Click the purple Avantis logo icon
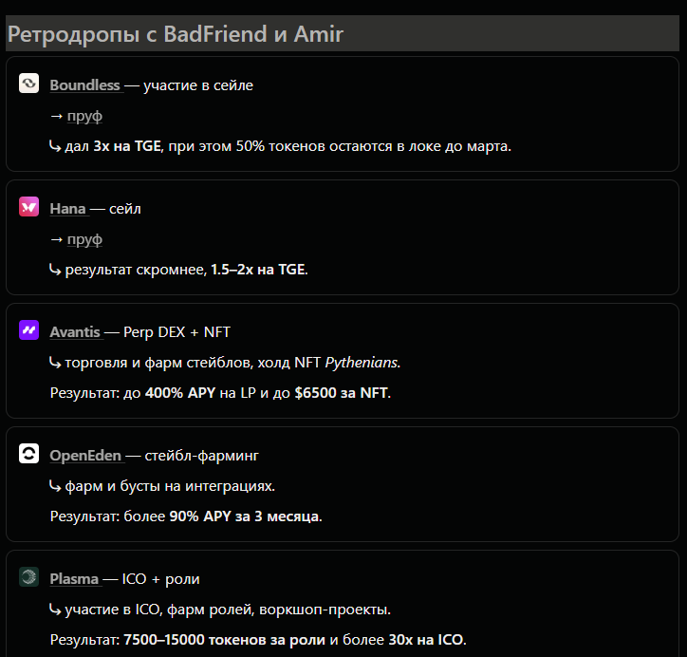The height and width of the screenshot is (657, 687). 28,330
